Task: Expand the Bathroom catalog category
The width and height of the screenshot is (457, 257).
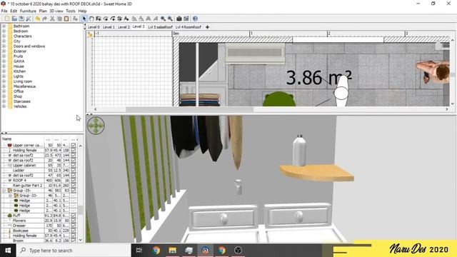Action: 4,26
